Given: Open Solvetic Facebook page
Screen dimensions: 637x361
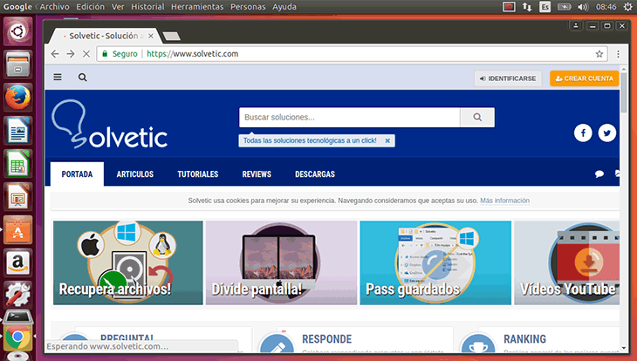Looking at the screenshot, I should click(583, 133).
